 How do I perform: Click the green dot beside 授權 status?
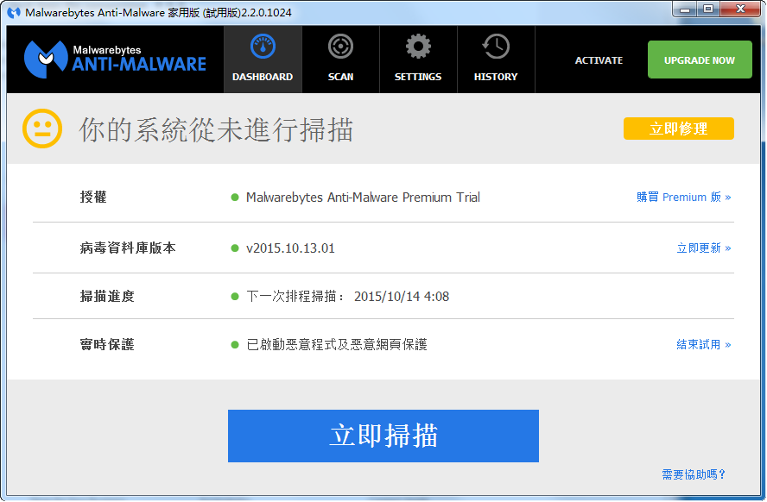(x=235, y=198)
